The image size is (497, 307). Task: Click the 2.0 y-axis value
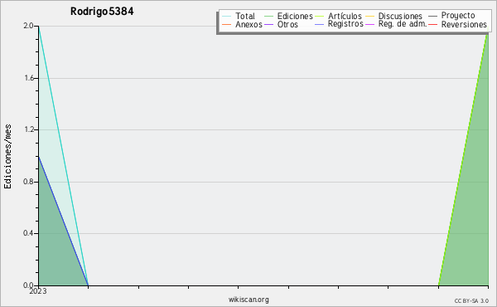pos(28,26)
